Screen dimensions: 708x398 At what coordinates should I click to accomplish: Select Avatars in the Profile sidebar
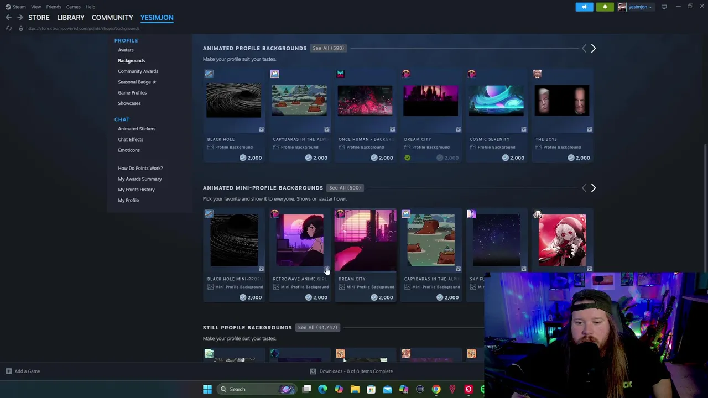(x=126, y=50)
